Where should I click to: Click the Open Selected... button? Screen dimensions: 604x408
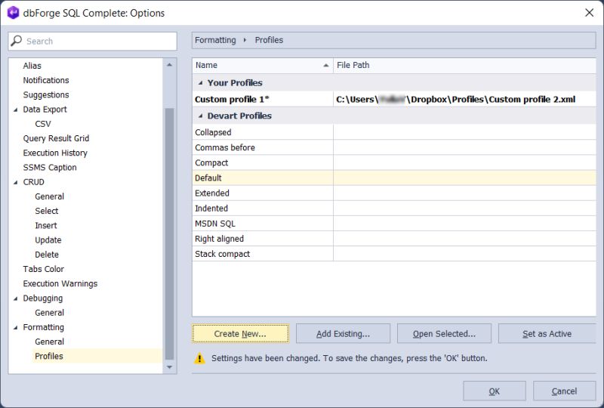pos(444,333)
